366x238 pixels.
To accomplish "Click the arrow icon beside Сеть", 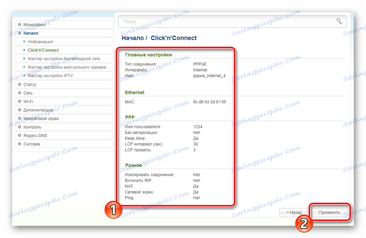I will [19, 93].
